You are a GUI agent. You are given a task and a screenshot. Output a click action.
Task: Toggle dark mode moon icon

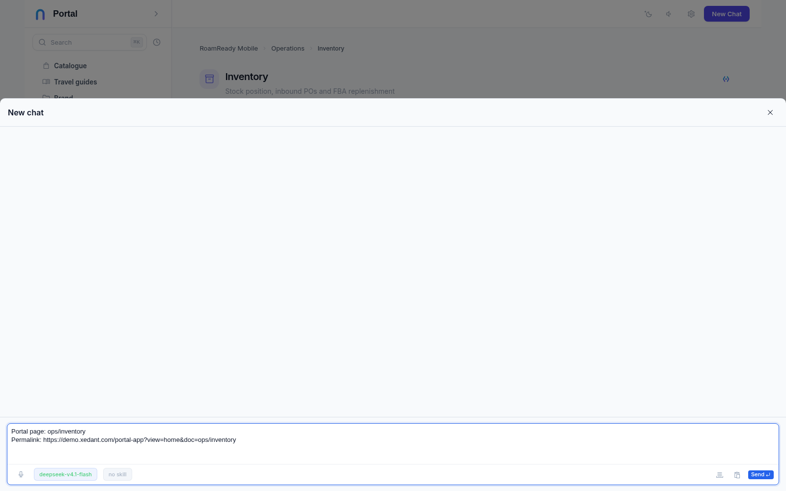click(648, 14)
